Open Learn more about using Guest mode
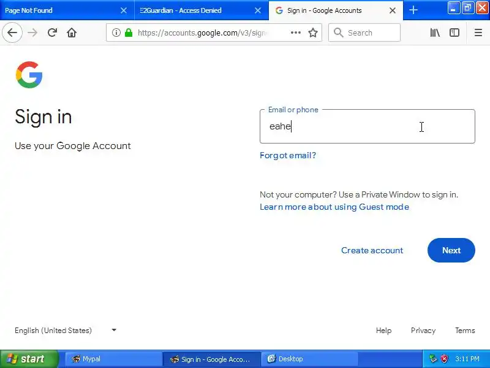The height and width of the screenshot is (368, 490). click(x=334, y=207)
